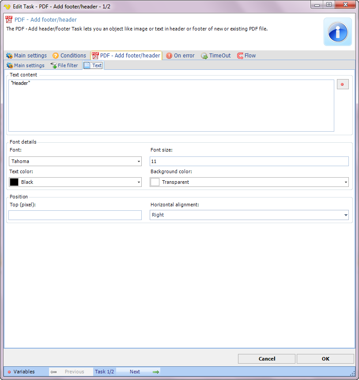Click the variable insert button beside Text content
This screenshot has width=359, height=380.
342,84
